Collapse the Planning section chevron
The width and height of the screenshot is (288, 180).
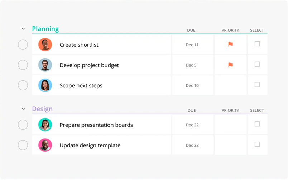tap(23, 29)
